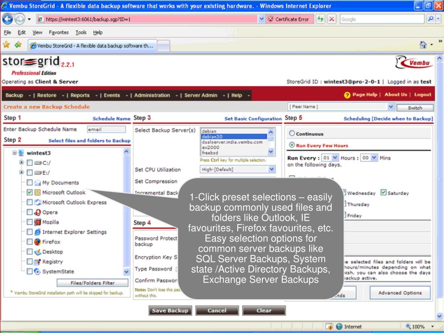This screenshot has height=333, width=444.
Task: Click the Opera icon in tree
Action: tap(37, 212)
